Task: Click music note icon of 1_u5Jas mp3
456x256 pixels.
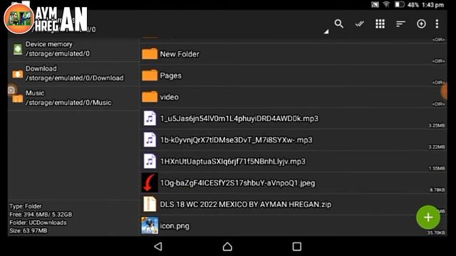Action: [150, 119]
